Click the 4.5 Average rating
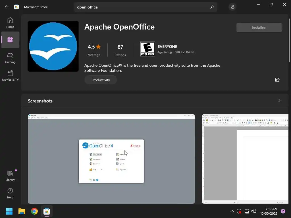The height and width of the screenshot is (218, 291). tap(94, 50)
